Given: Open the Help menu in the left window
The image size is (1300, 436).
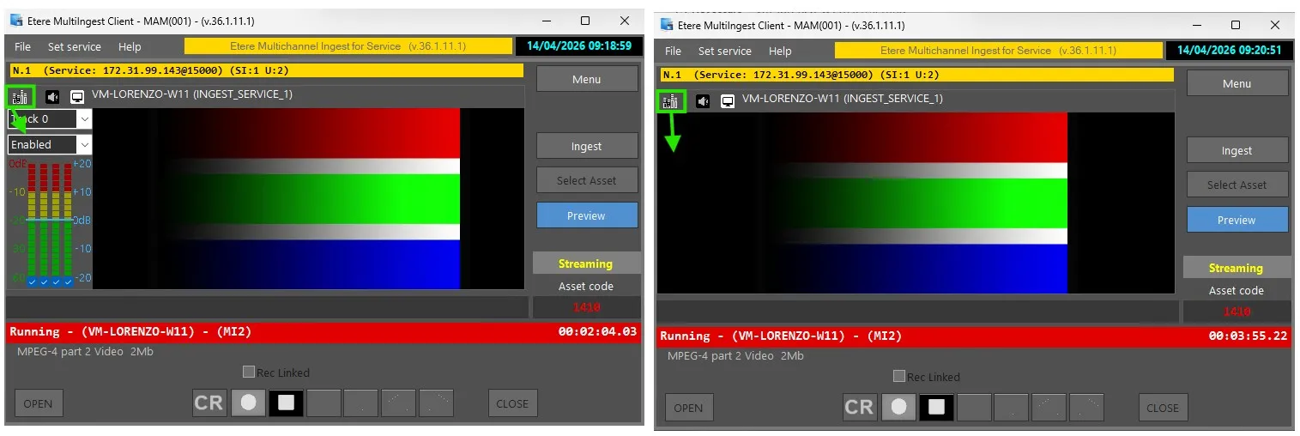Looking at the screenshot, I should tap(130, 46).
